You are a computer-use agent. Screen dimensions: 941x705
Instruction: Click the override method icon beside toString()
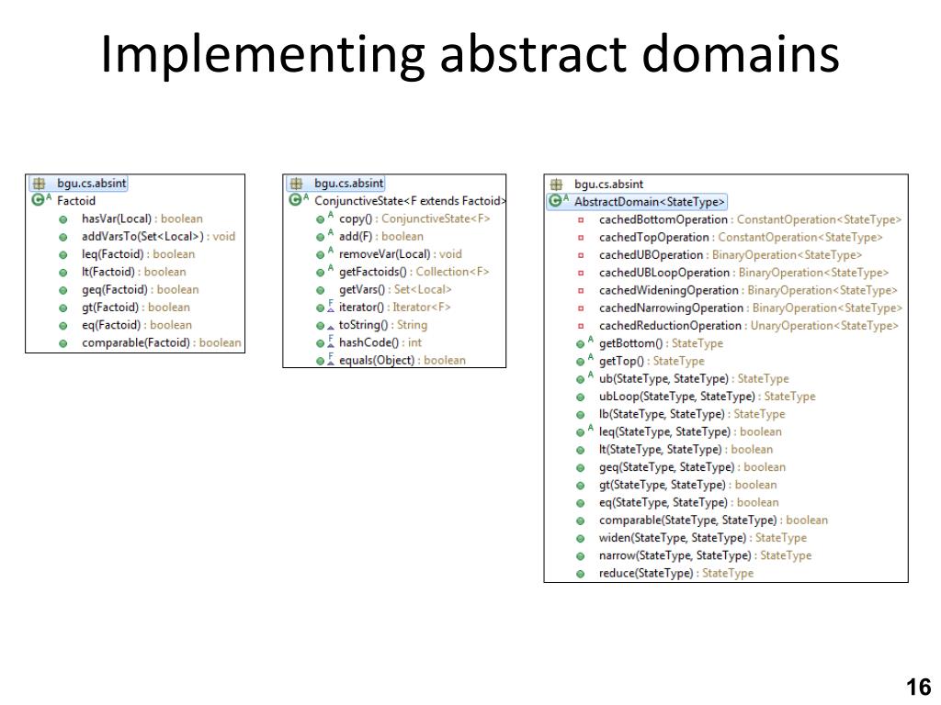[324, 325]
